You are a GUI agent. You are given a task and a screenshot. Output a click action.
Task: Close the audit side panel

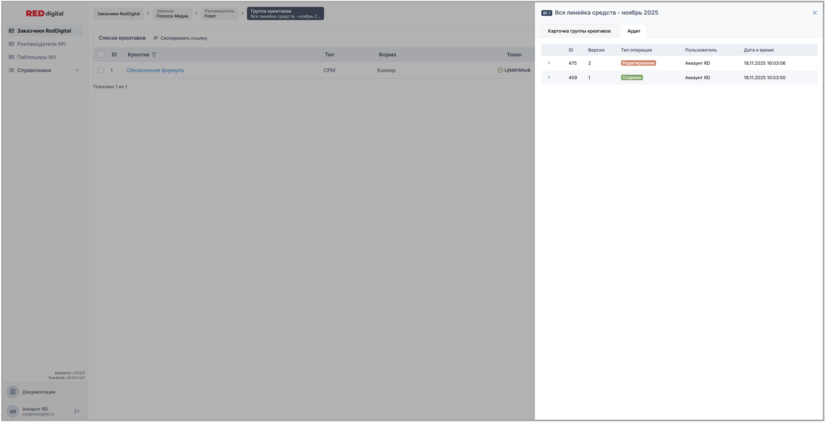(814, 13)
